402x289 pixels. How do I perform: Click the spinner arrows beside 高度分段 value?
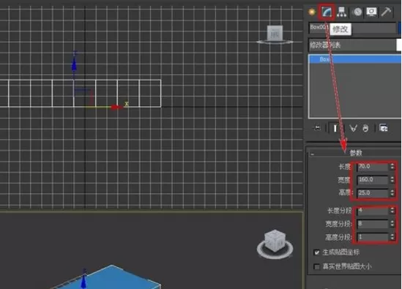tap(392, 237)
